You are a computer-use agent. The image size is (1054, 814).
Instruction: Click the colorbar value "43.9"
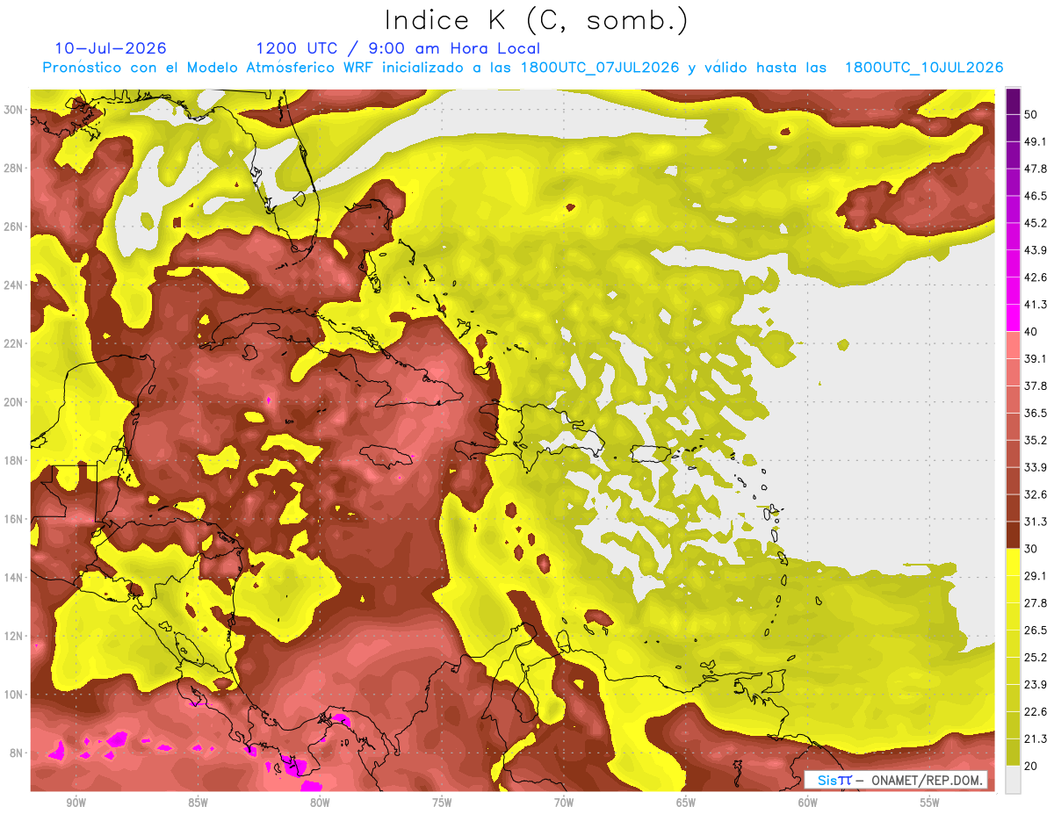click(x=1036, y=250)
